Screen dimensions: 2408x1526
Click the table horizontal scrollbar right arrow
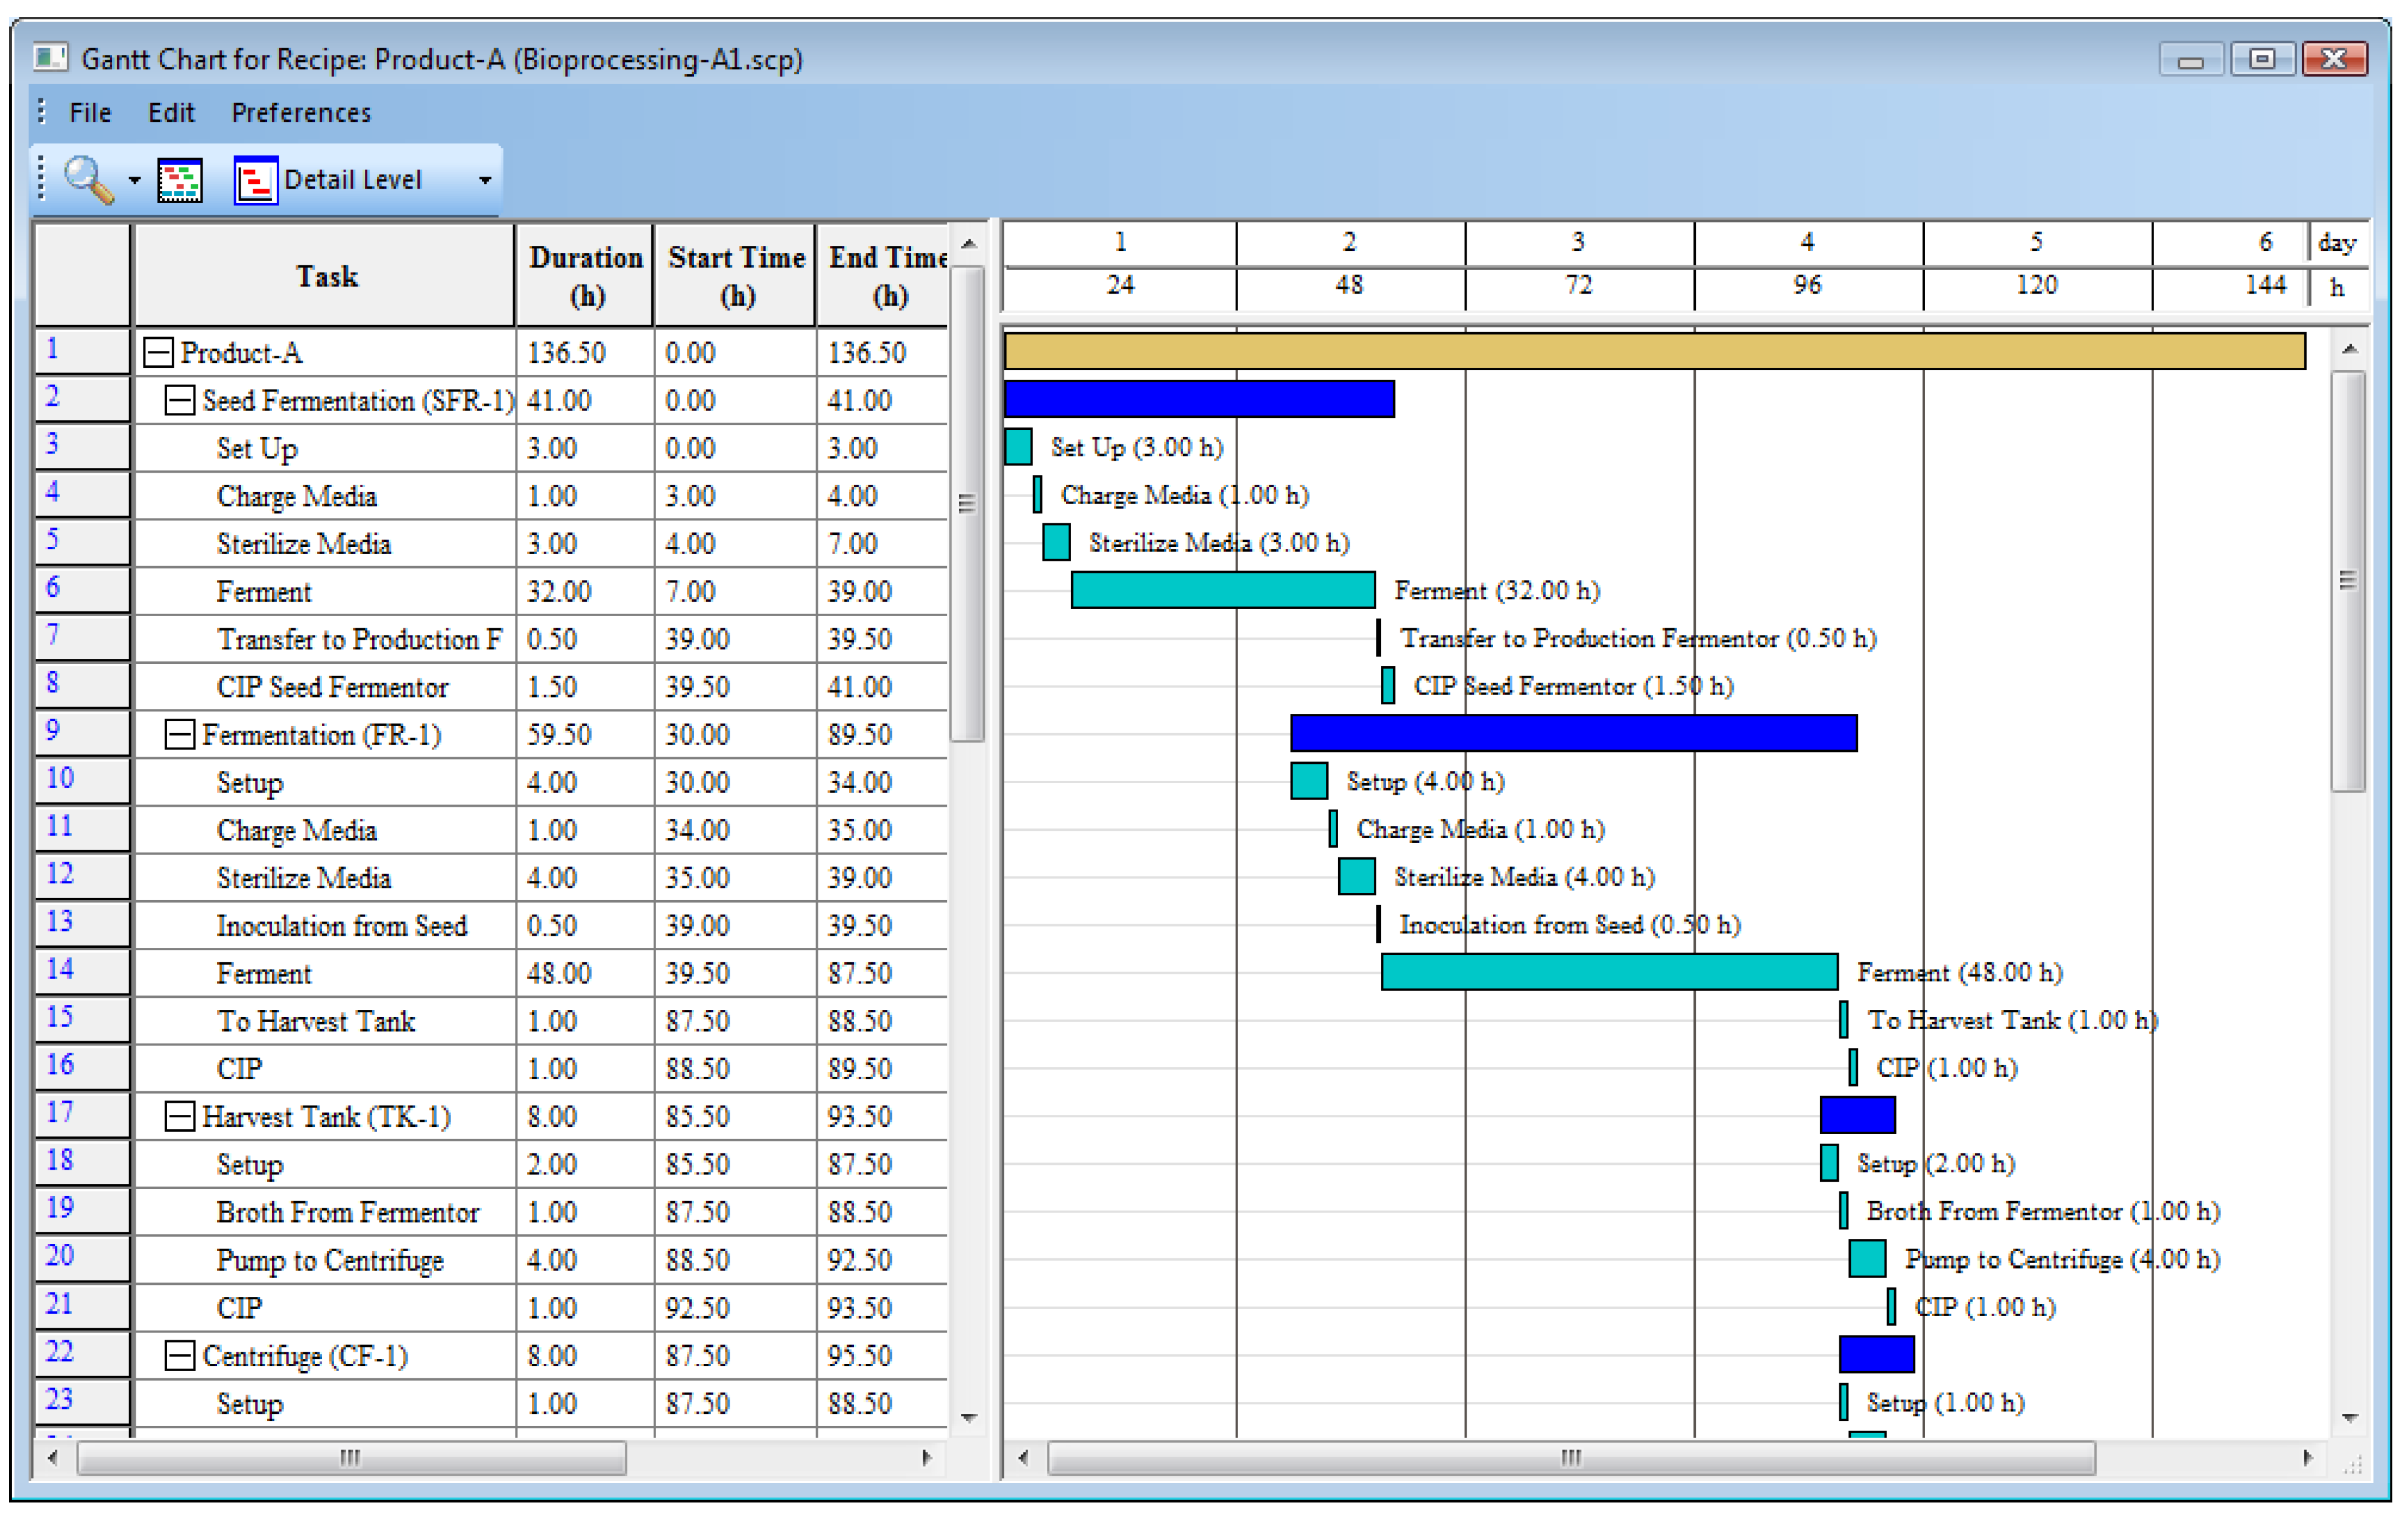click(927, 1457)
